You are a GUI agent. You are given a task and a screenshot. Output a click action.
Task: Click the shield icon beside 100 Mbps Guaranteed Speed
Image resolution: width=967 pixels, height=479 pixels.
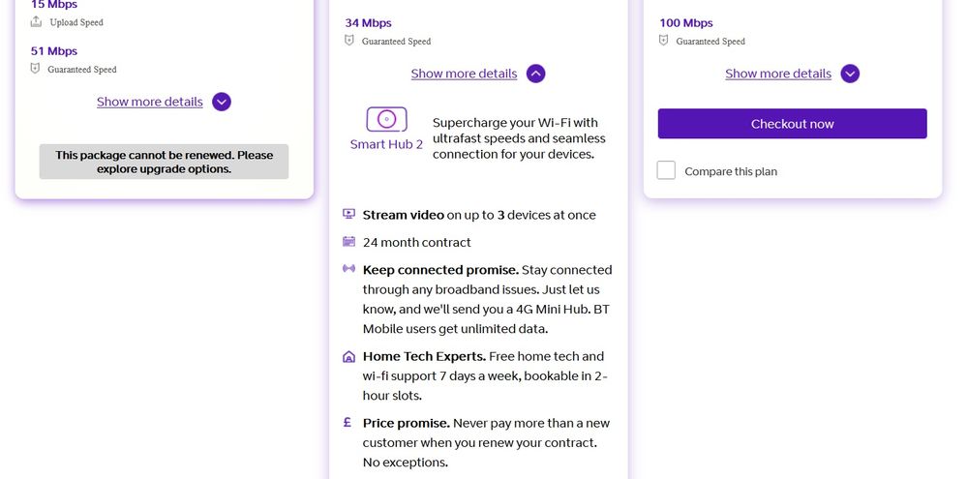pyautogui.click(x=664, y=41)
